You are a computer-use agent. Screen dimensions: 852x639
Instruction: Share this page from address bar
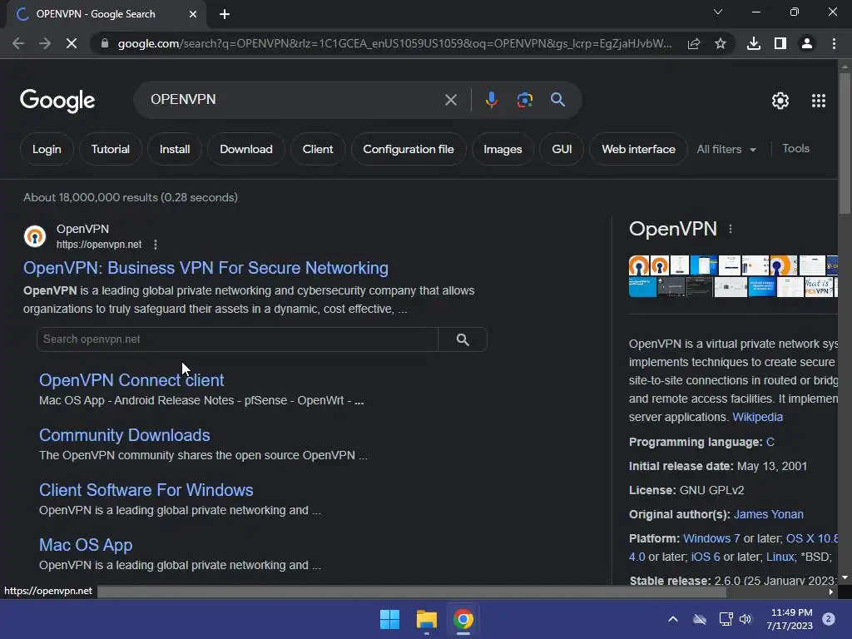click(694, 43)
